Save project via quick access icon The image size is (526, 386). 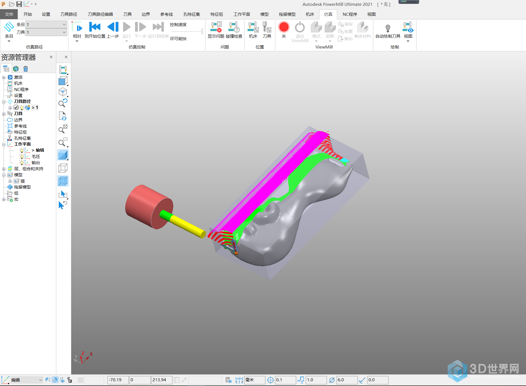coord(19,4)
